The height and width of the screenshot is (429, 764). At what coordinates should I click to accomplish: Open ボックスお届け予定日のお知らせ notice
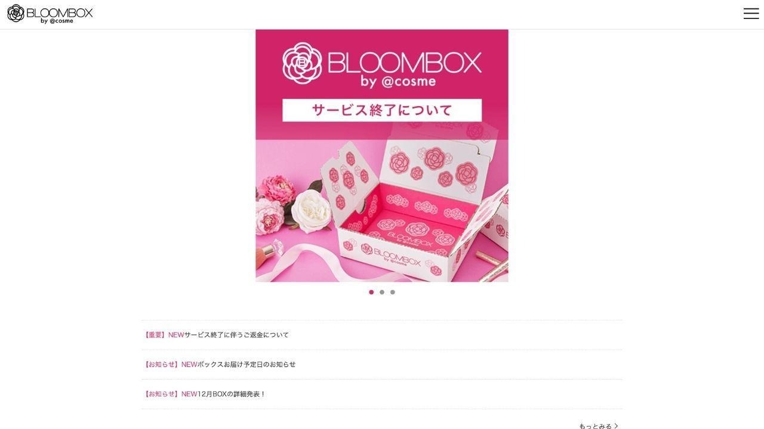point(247,365)
